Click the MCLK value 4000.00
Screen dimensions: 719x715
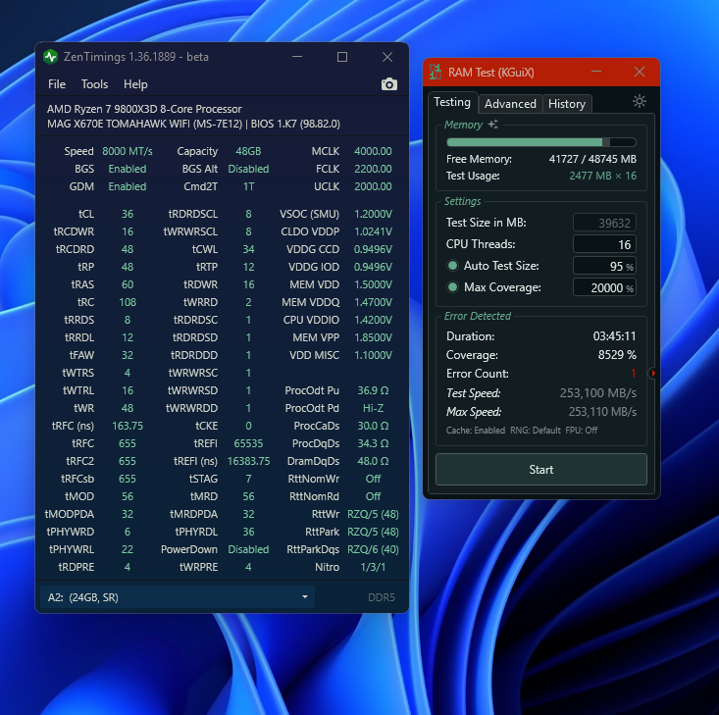point(373,151)
